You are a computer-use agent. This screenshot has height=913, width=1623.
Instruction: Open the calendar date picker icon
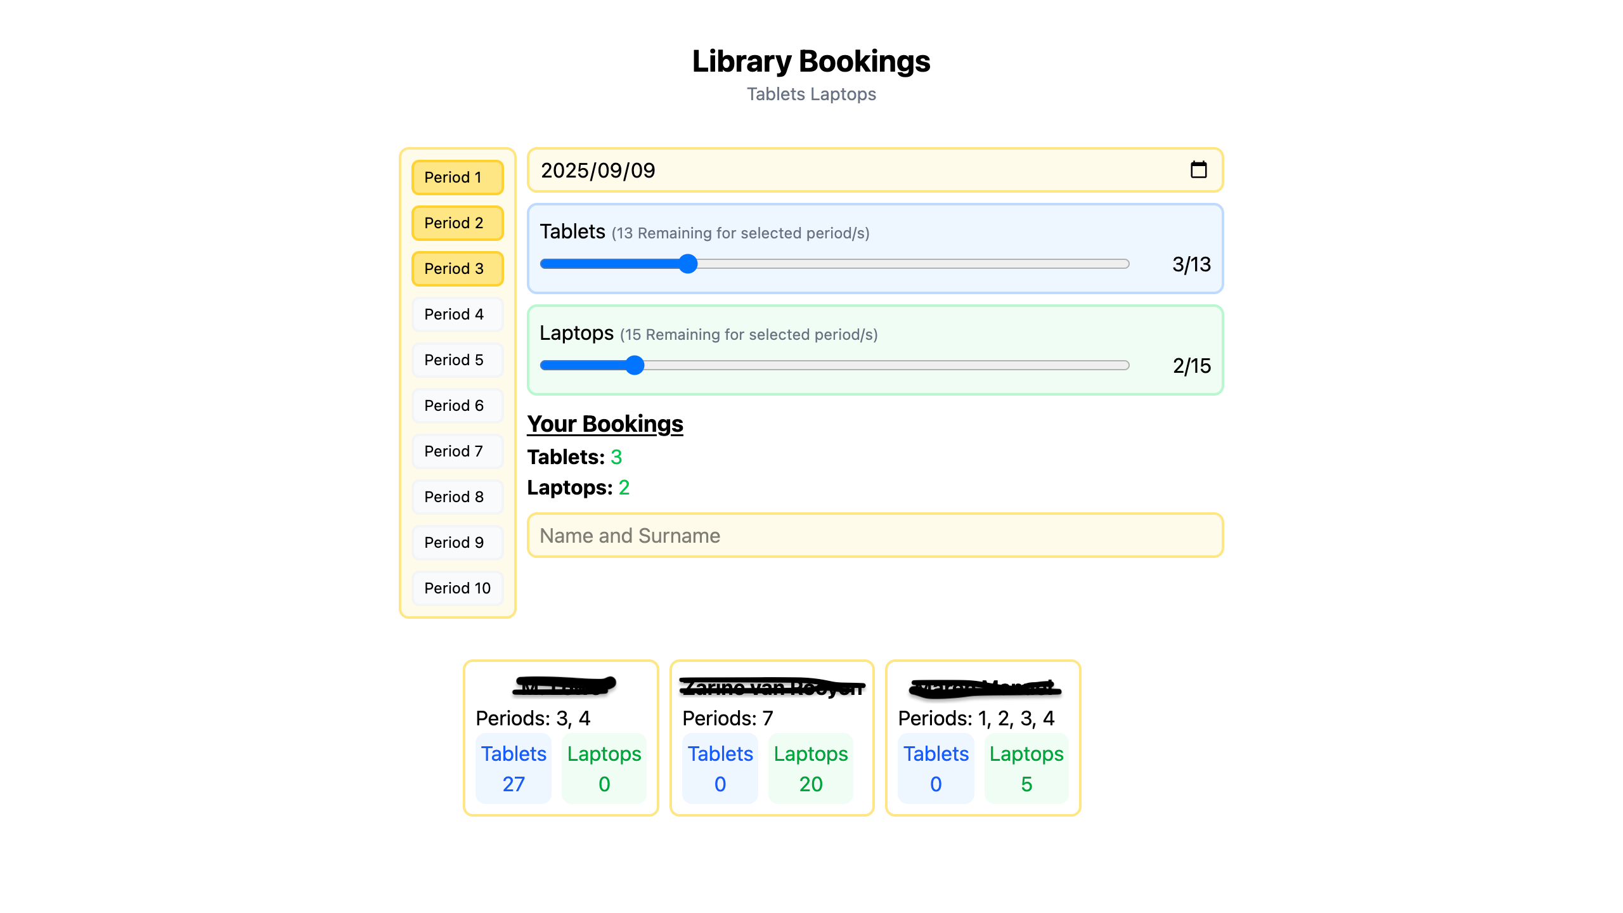point(1199,170)
